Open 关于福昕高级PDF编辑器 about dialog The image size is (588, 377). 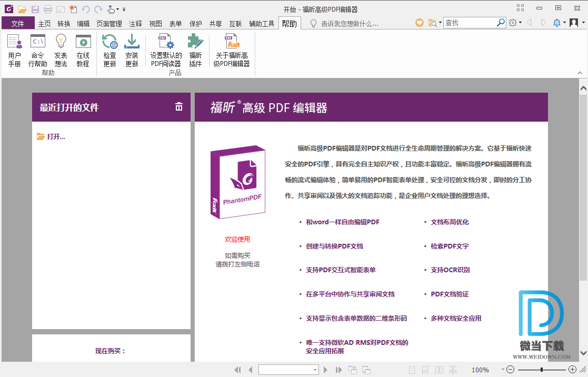pos(232,50)
